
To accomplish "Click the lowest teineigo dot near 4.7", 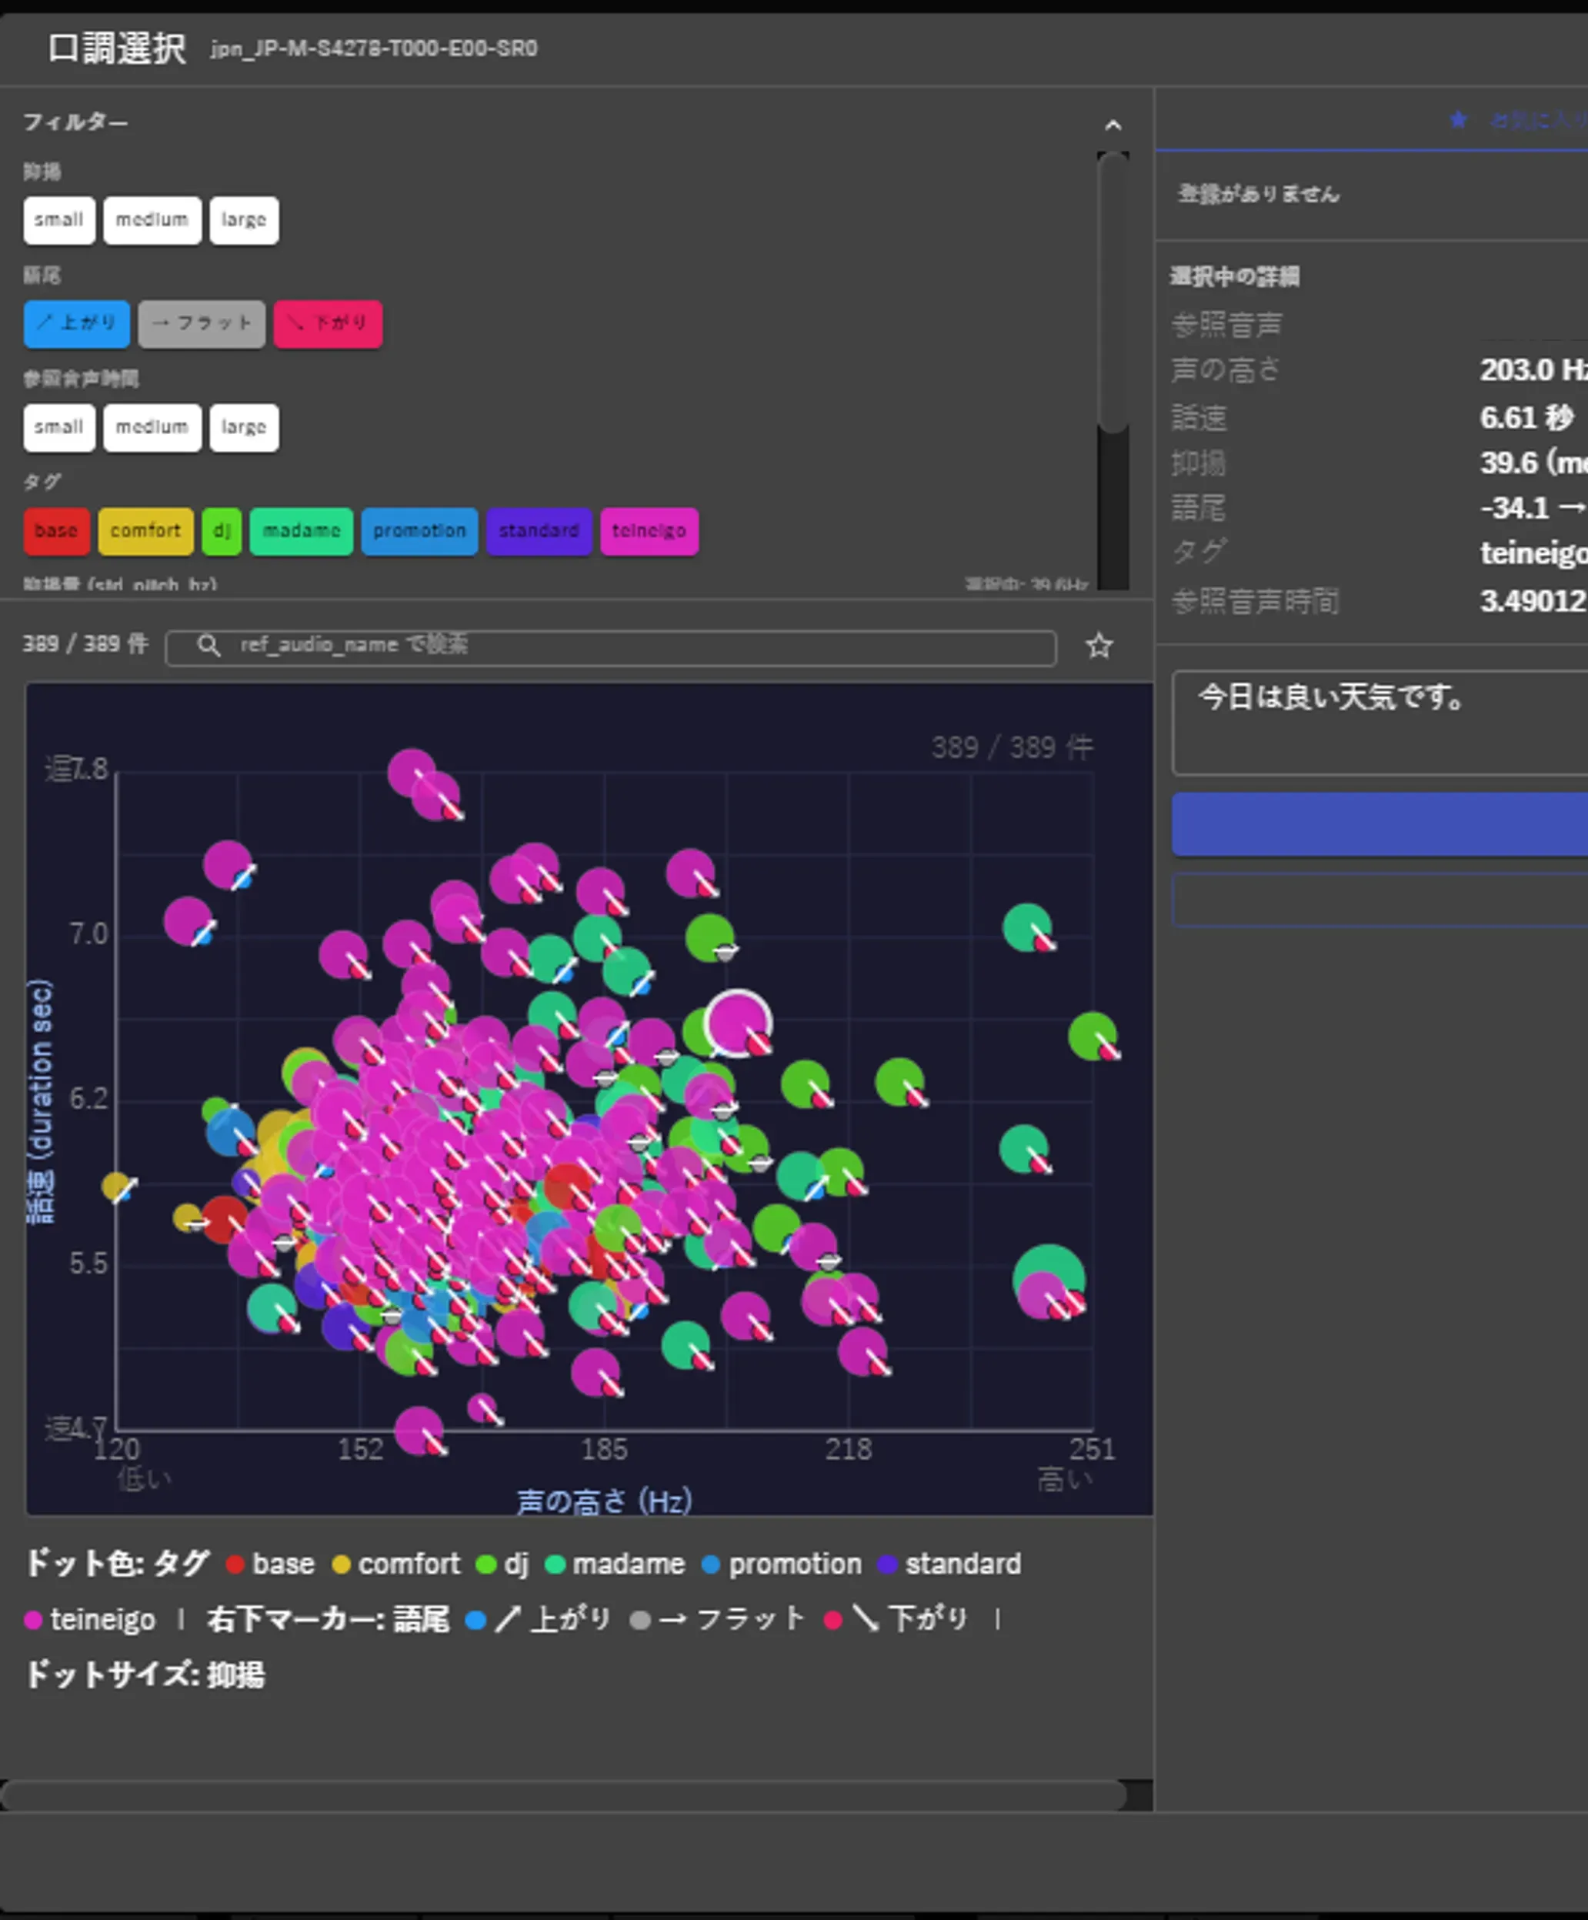I will click(x=418, y=1429).
